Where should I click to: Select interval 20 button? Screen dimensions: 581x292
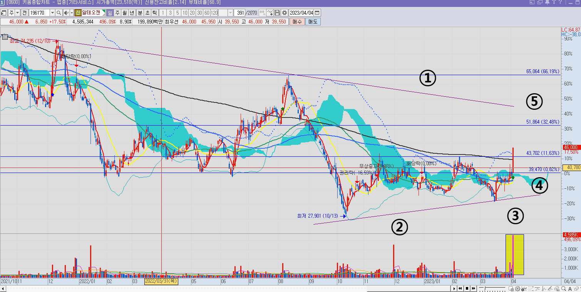[x=192, y=12]
